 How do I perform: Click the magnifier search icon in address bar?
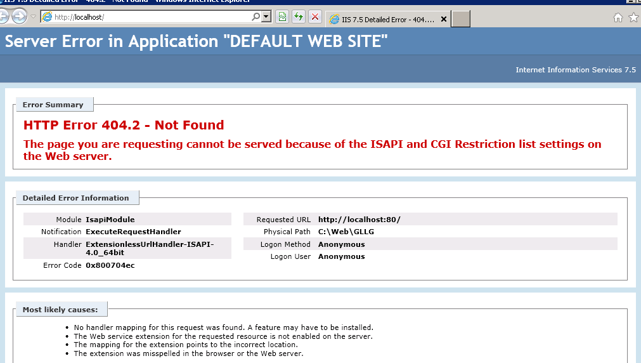pos(256,16)
